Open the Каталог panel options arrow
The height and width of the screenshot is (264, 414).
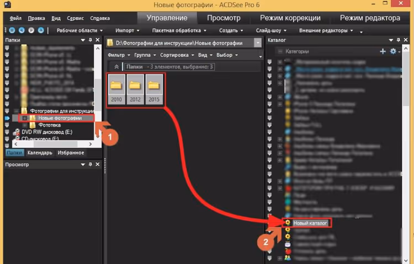[391, 40]
